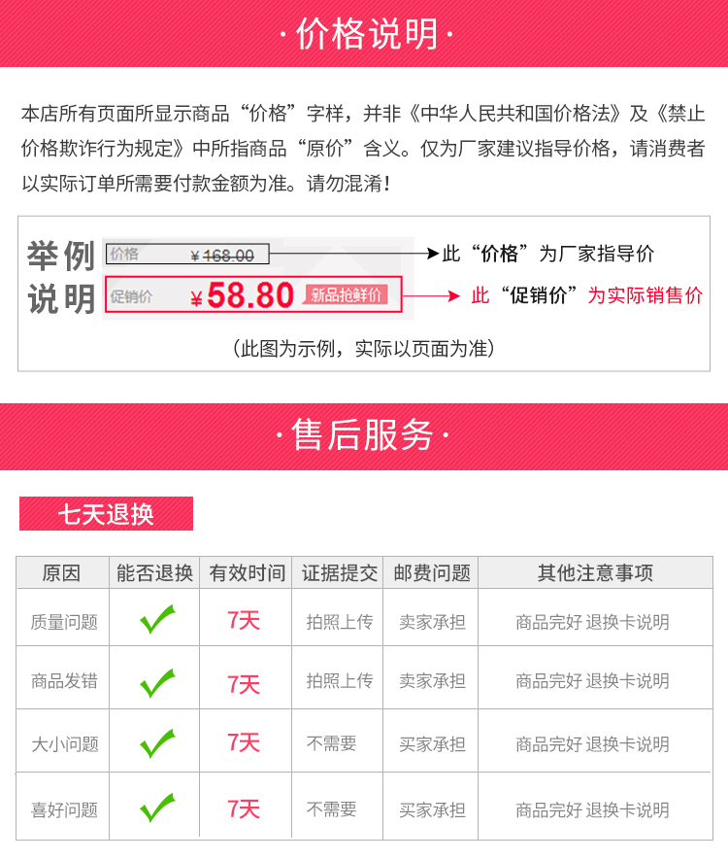Click the 新品抢鲜价 red badge

347,295
